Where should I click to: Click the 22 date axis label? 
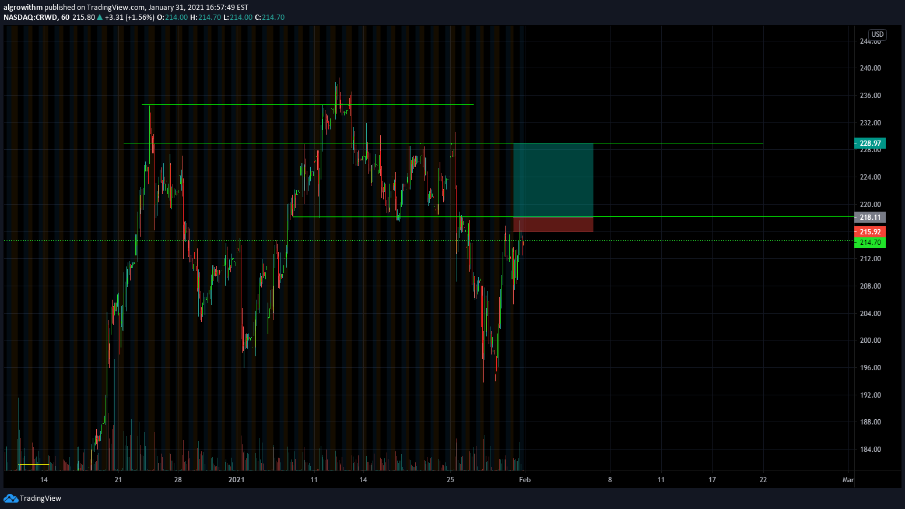(x=763, y=480)
